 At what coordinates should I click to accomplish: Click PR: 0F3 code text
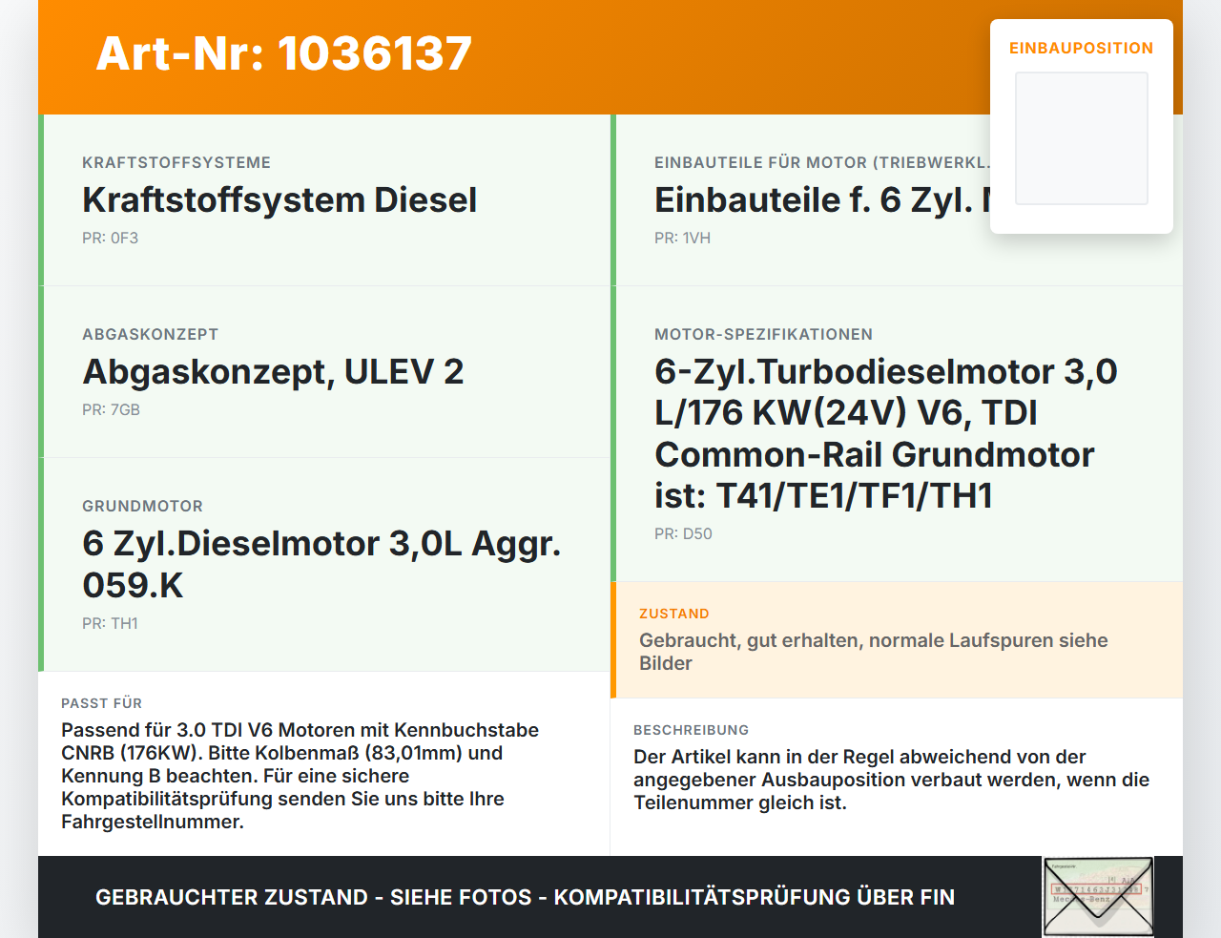[x=111, y=238]
